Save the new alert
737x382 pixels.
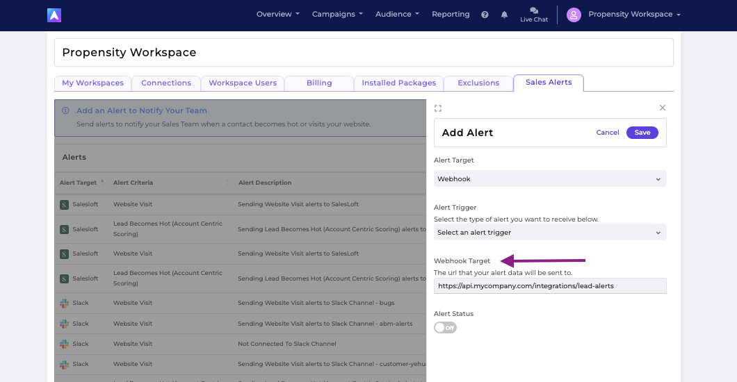[642, 133]
